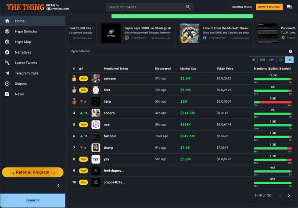This screenshot has width=298, height=208.
Task: Open Time to Enter the Market article thumbnail
Action: coord(190,33)
